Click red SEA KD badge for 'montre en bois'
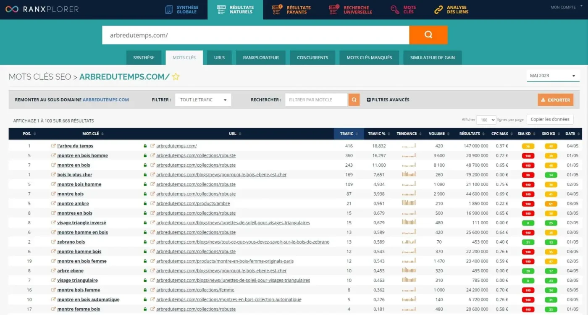 click(x=528, y=165)
